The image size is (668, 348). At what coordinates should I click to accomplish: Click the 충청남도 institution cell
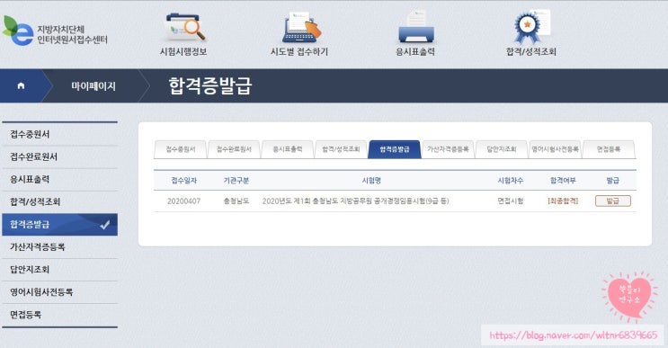click(236, 201)
